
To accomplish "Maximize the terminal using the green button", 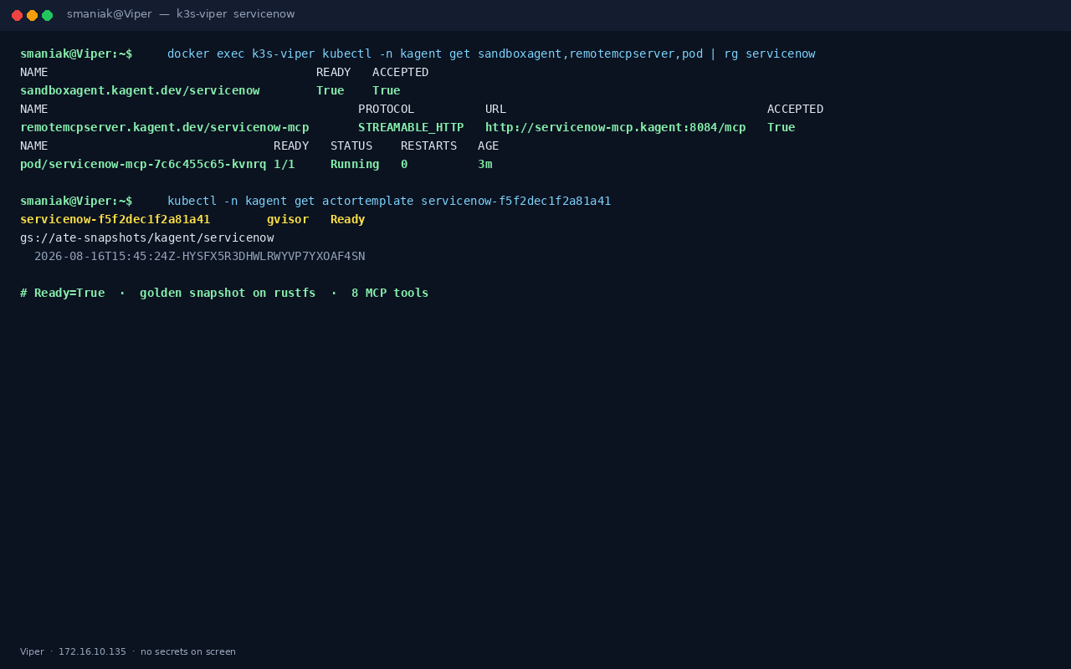I will tap(47, 15).
